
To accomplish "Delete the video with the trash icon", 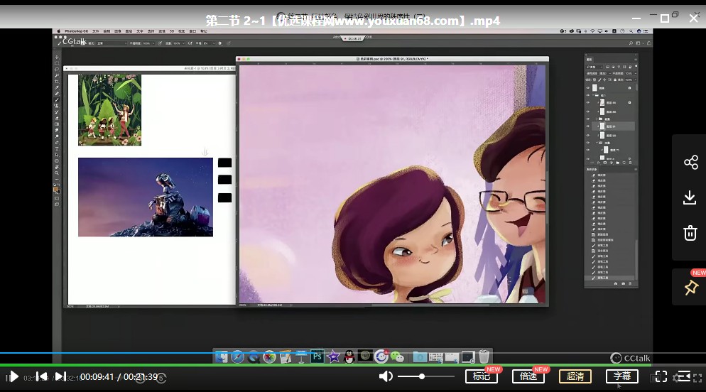I will (x=690, y=232).
